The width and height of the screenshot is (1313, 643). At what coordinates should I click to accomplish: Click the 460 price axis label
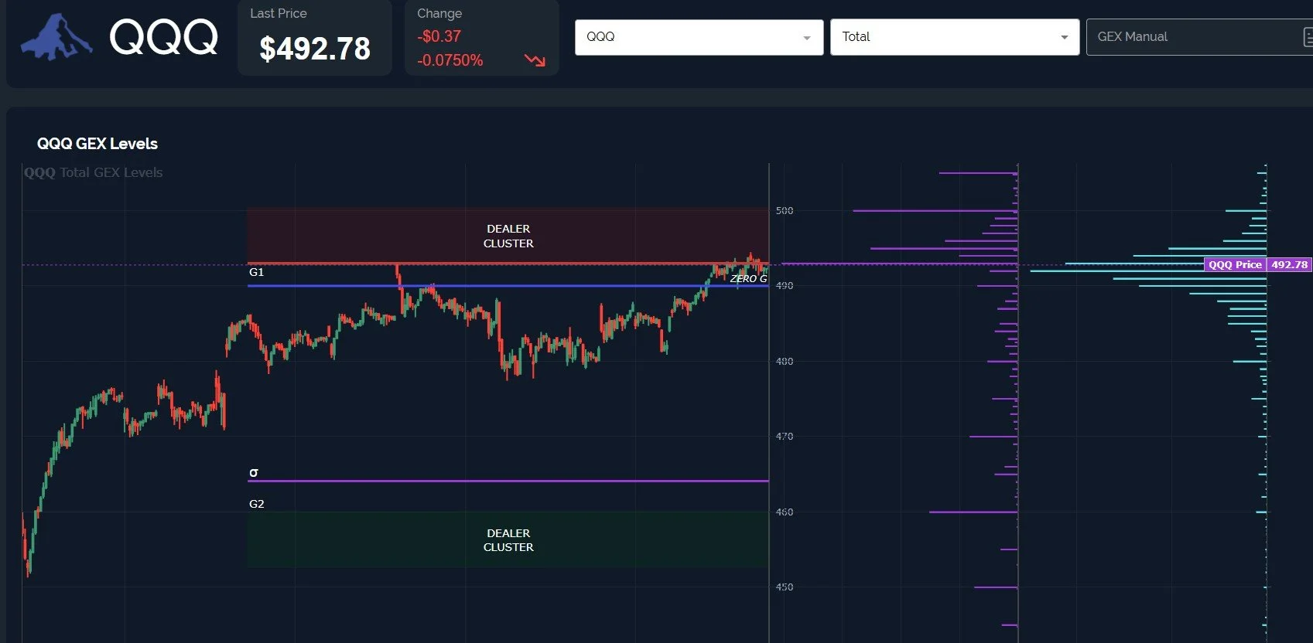pyautogui.click(x=784, y=512)
